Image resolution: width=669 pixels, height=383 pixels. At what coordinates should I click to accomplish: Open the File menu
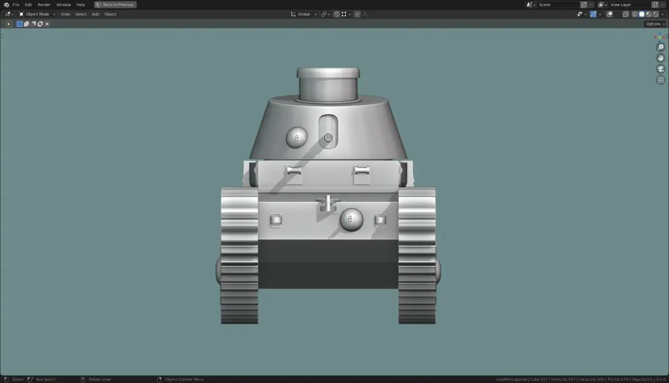pos(16,4)
